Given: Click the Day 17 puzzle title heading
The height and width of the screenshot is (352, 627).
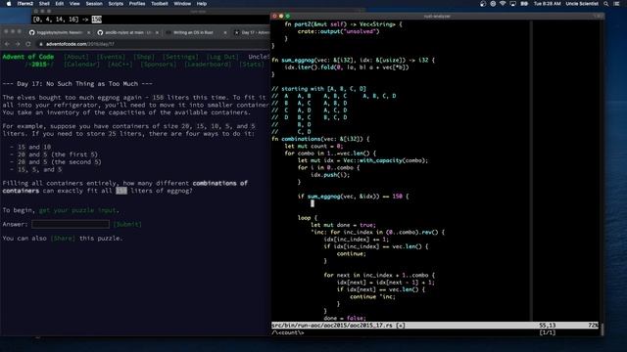Looking at the screenshot, I should 77,84.
